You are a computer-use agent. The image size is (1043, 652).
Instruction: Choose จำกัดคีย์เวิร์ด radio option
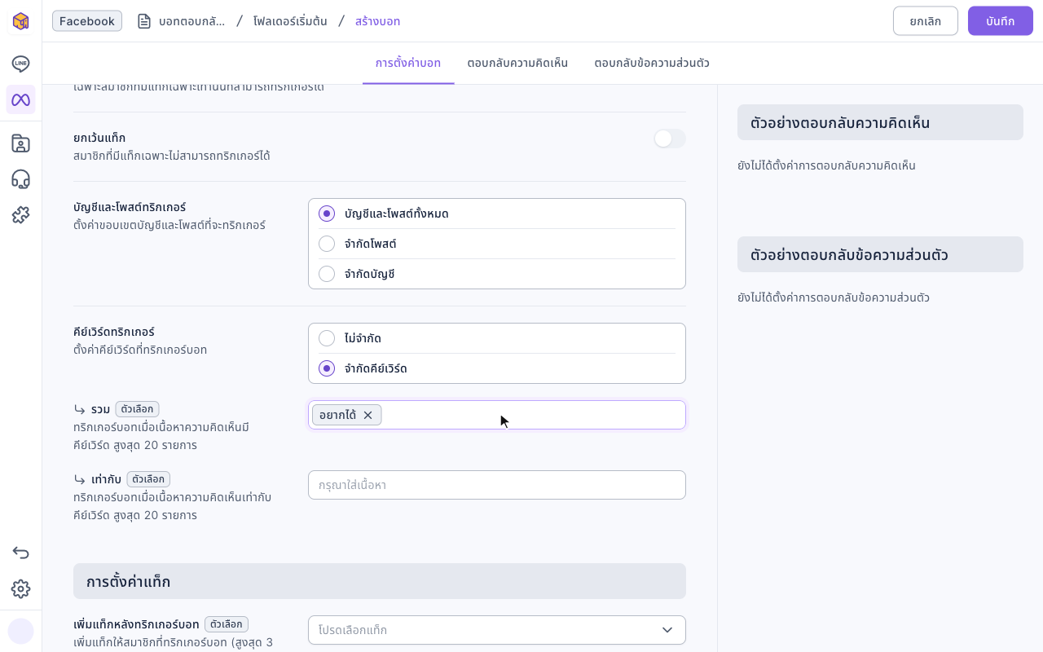[327, 368]
